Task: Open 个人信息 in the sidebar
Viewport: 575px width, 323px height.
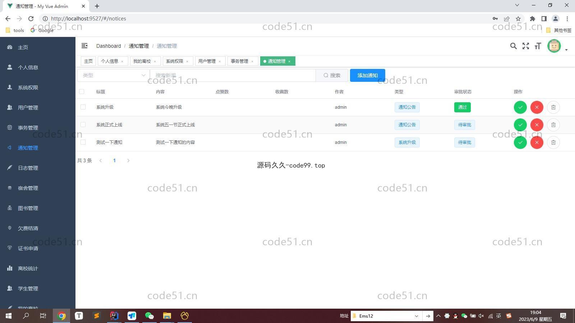Action: [38, 67]
